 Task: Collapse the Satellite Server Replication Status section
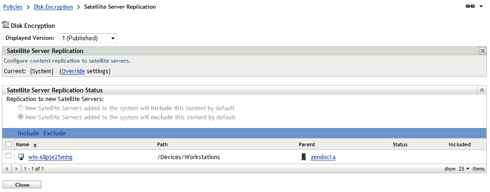(x=482, y=90)
